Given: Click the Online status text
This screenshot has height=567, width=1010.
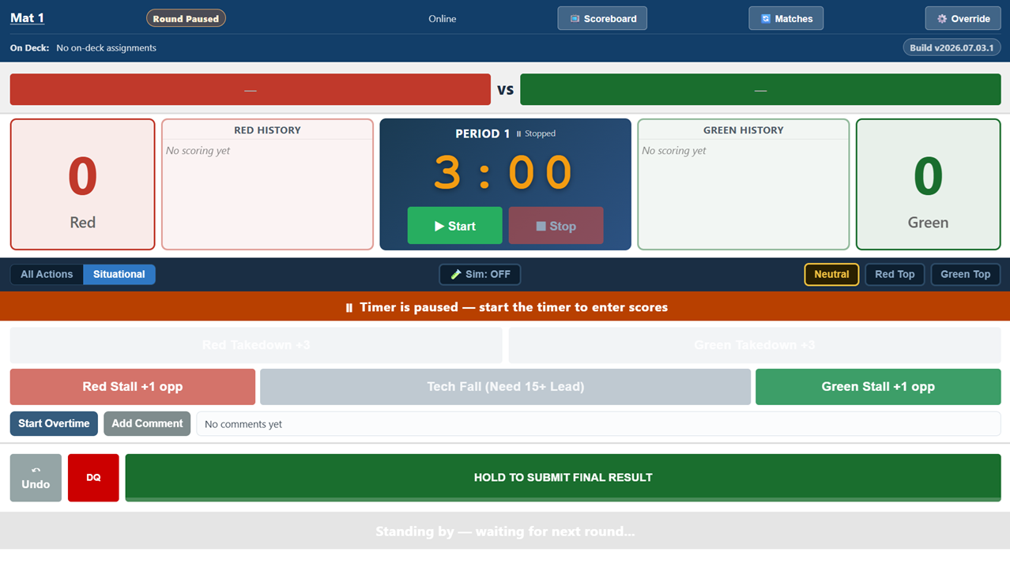Looking at the screenshot, I should [443, 18].
